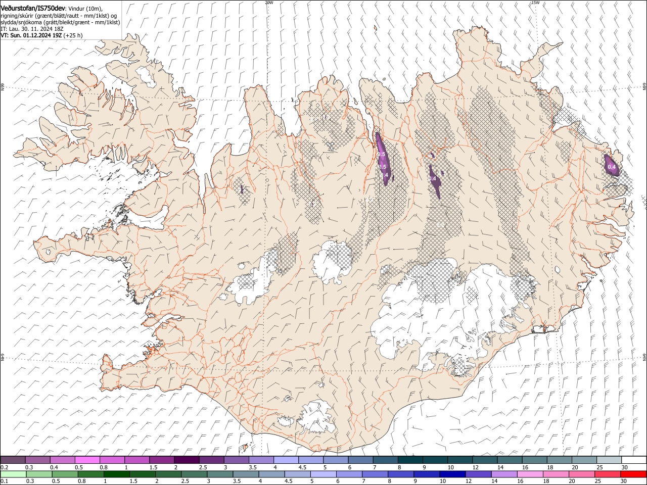Click the 30 value on the lower scale
Viewport: 647px width, 485px height.
click(x=623, y=481)
